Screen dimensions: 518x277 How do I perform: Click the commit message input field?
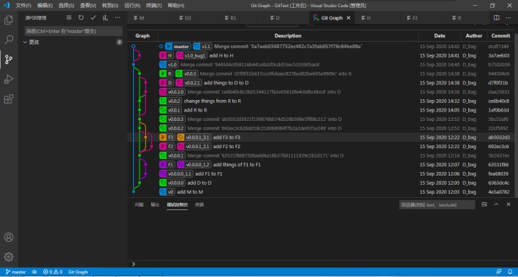pyautogui.click(x=73, y=31)
